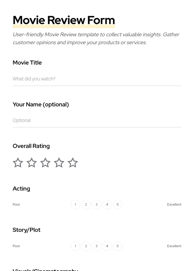Select the fifth star for Overall Rating
This screenshot has width=194, height=271.
(72, 162)
